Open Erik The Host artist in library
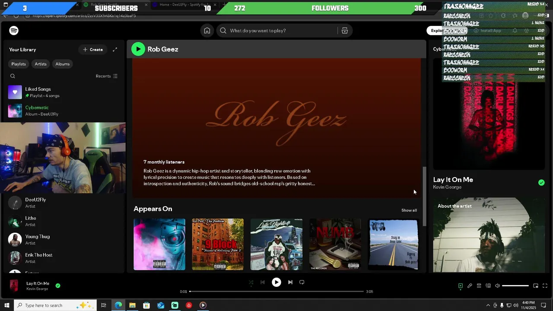This screenshot has width=553, height=311. point(64,258)
